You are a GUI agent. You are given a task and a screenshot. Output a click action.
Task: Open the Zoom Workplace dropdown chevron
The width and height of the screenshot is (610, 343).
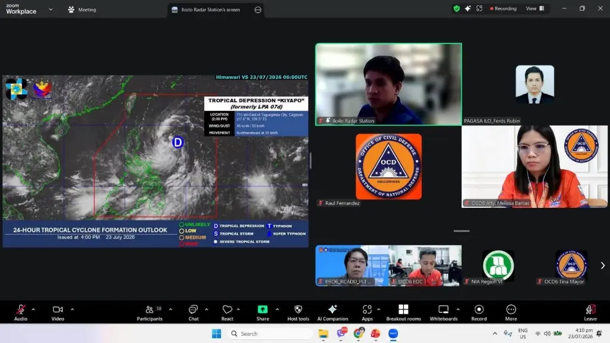(x=51, y=10)
